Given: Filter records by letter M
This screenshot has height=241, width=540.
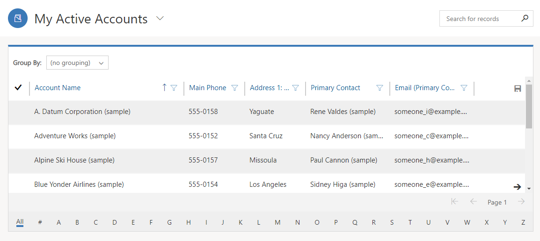Looking at the screenshot, I should (x=277, y=222).
